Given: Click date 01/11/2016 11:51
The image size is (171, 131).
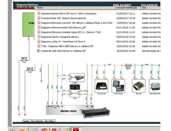Looking at the screenshot, I should coord(126,32).
